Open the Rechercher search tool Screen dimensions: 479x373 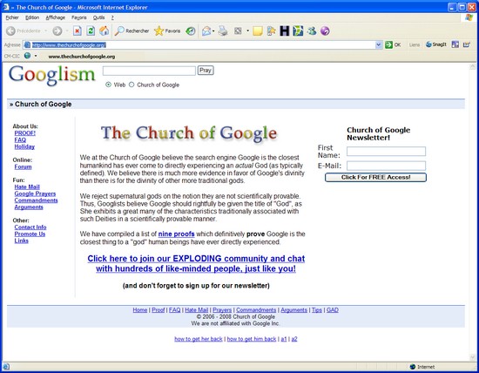tap(132, 31)
